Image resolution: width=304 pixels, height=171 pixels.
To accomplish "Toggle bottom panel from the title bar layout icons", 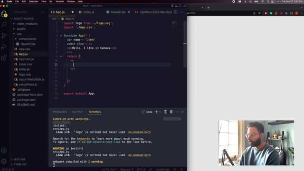I will 176,6.
